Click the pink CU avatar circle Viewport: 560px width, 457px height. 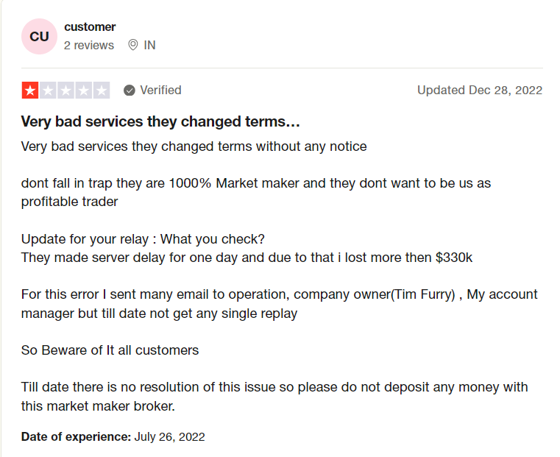[x=39, y=36]
